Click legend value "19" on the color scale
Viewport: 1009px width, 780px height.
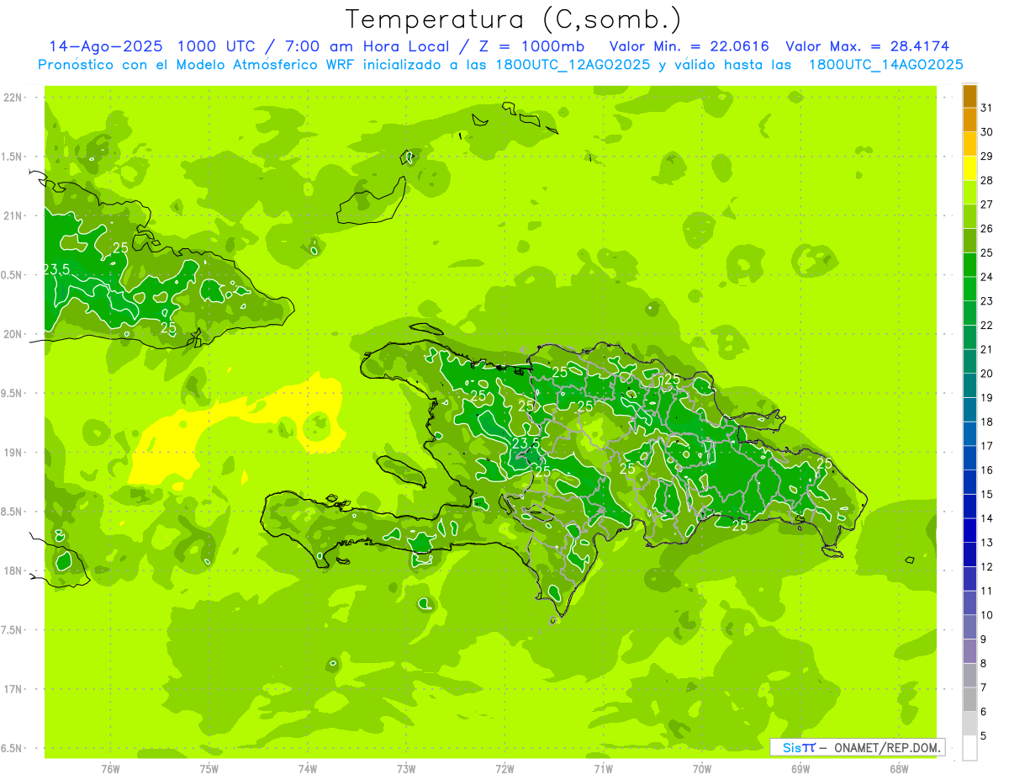click(x=987, y=398)
